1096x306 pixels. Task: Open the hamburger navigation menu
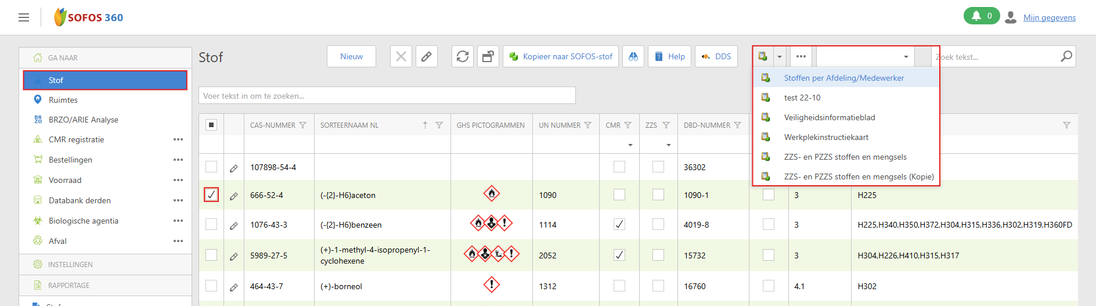pyautogui.click(x=24, y=17)
